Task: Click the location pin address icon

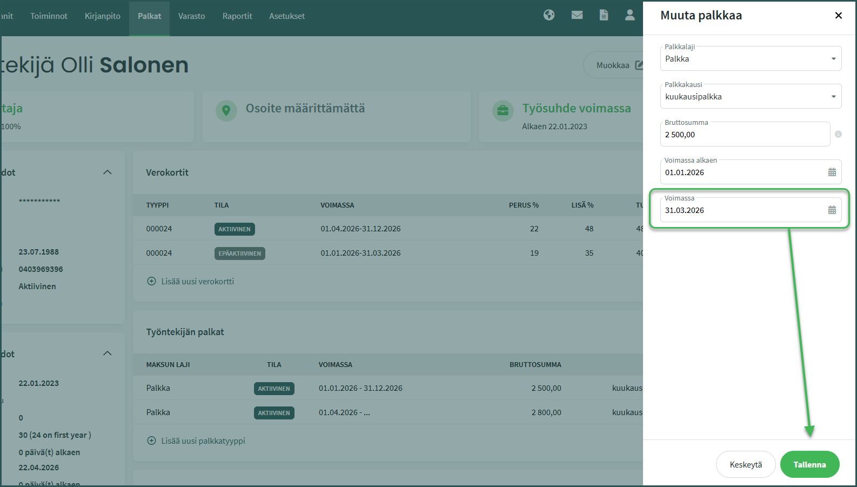Action: pyautogui.click(x=226, y=111)
